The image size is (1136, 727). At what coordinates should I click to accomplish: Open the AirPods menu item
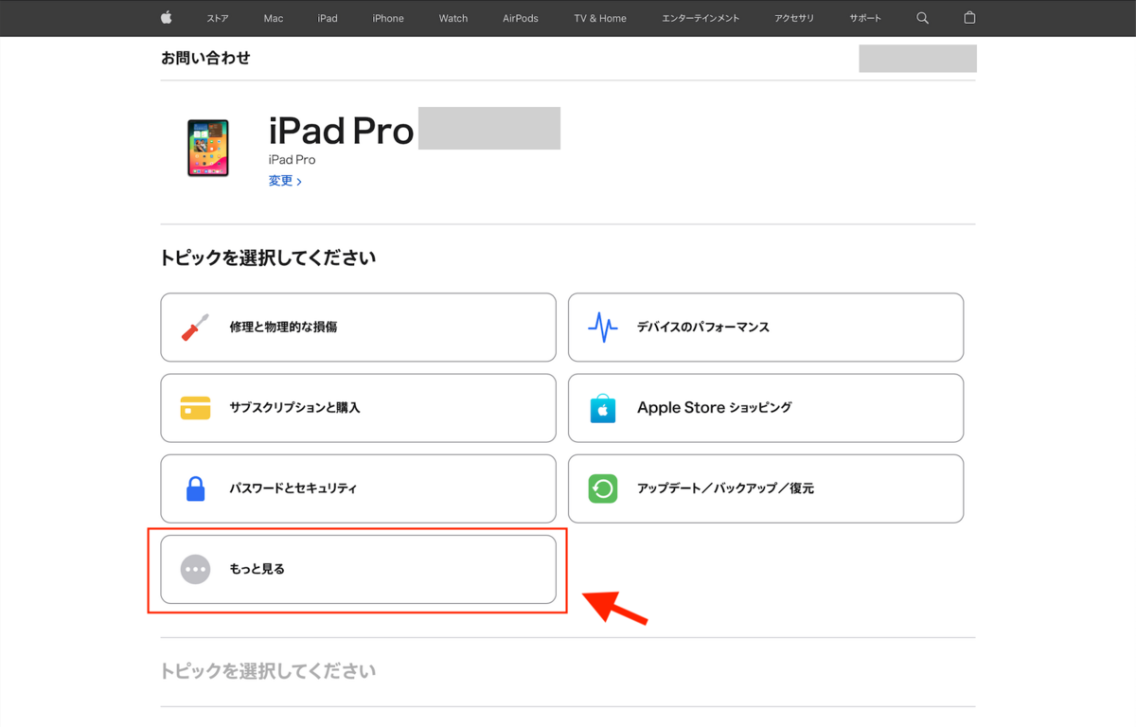521,18
